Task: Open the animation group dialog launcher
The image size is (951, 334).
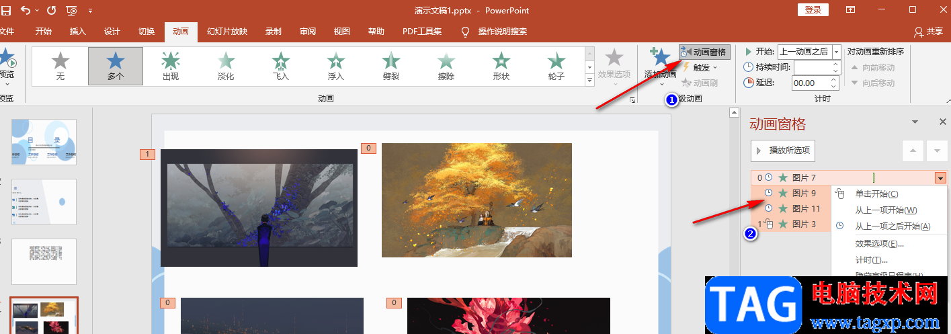Action: coord(632,100)
